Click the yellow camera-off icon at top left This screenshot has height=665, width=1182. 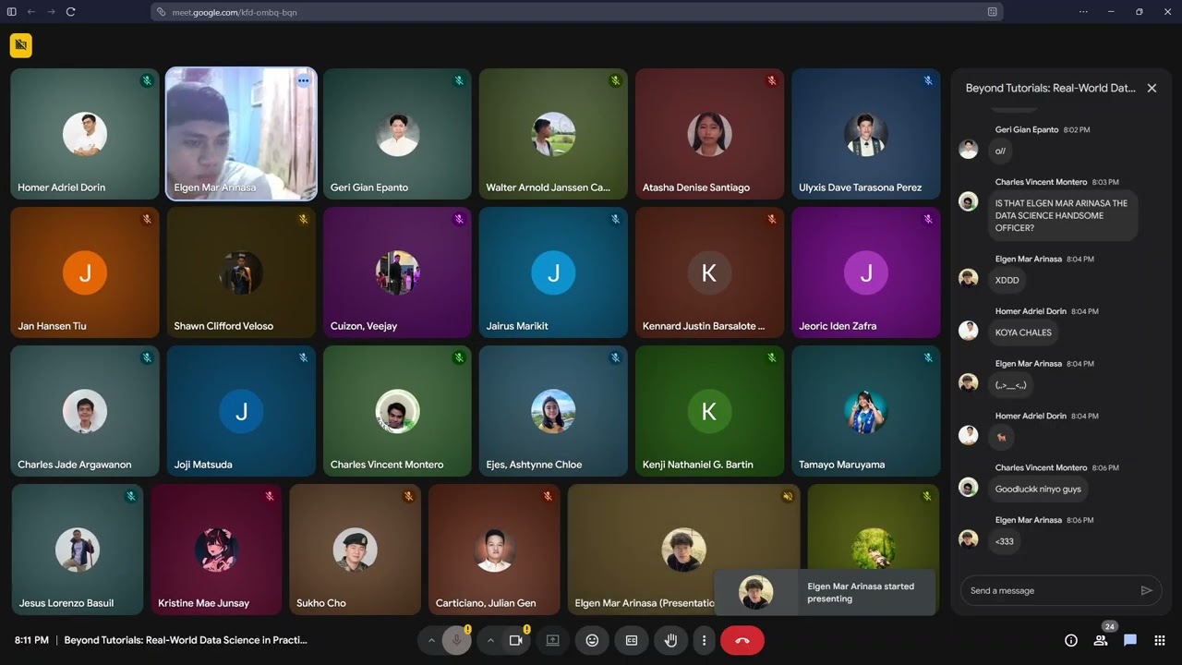point(21,44)
